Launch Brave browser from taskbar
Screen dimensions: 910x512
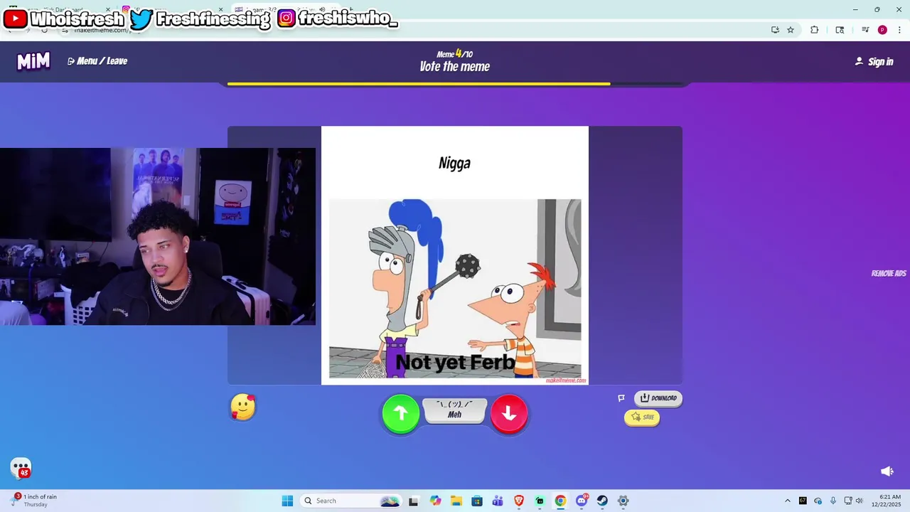[518, 501]
